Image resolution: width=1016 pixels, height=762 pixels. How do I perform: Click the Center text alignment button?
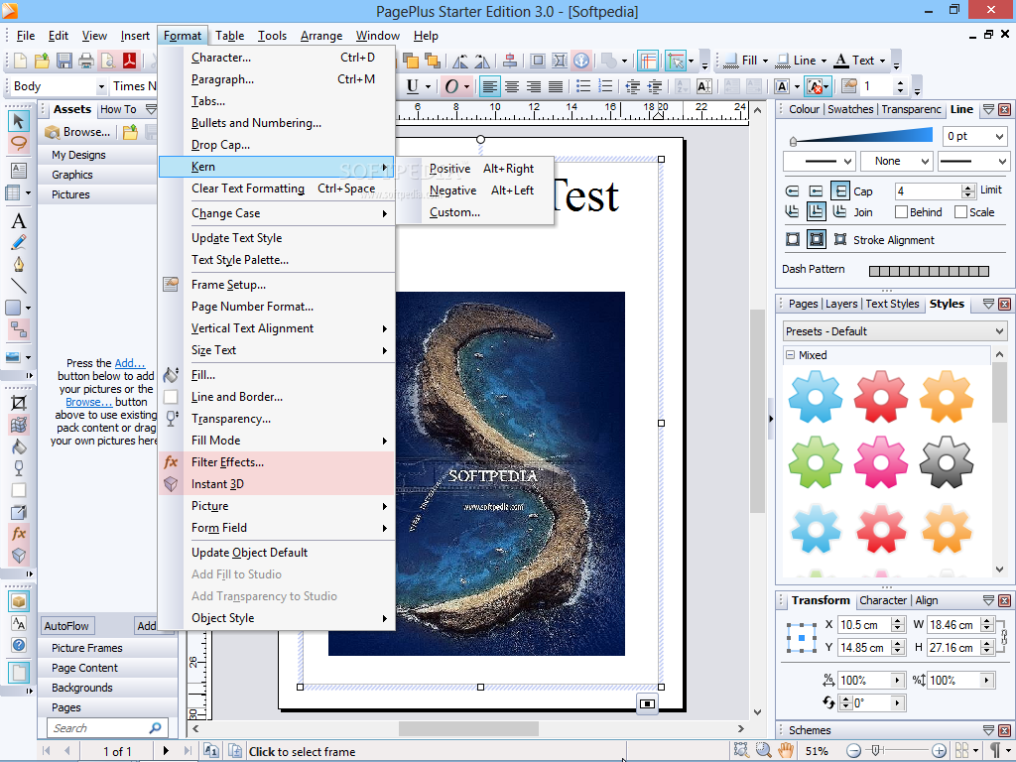tap(512, 86)
